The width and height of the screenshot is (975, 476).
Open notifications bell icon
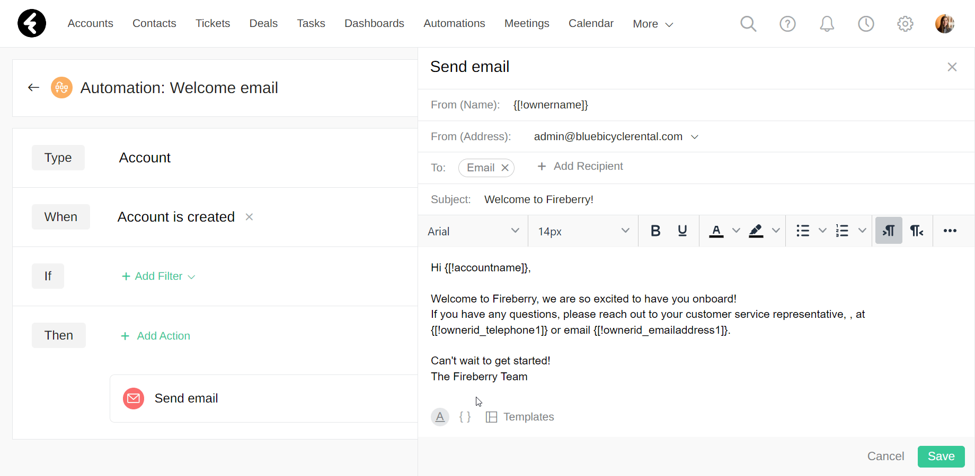coord(827,24)
